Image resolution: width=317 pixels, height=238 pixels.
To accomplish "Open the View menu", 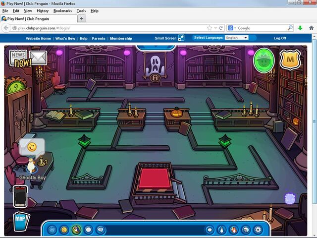I will pyautogui.click(x=28, y=11).
